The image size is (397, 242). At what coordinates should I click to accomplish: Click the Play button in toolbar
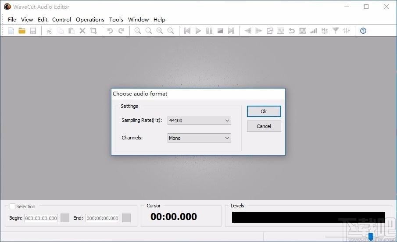(x=198, y=31)
